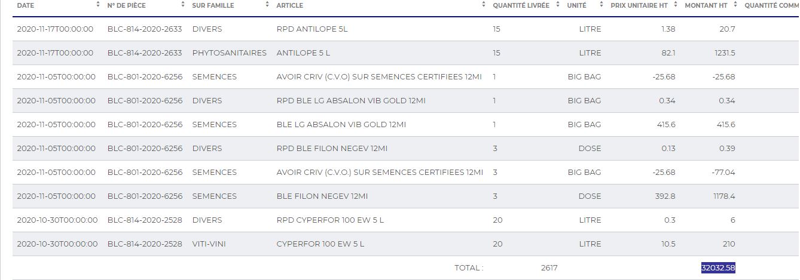Click the UNITÉ column sort arrows
The height and width of the screenshot is (280, 800).
click(x=601, y=5)
